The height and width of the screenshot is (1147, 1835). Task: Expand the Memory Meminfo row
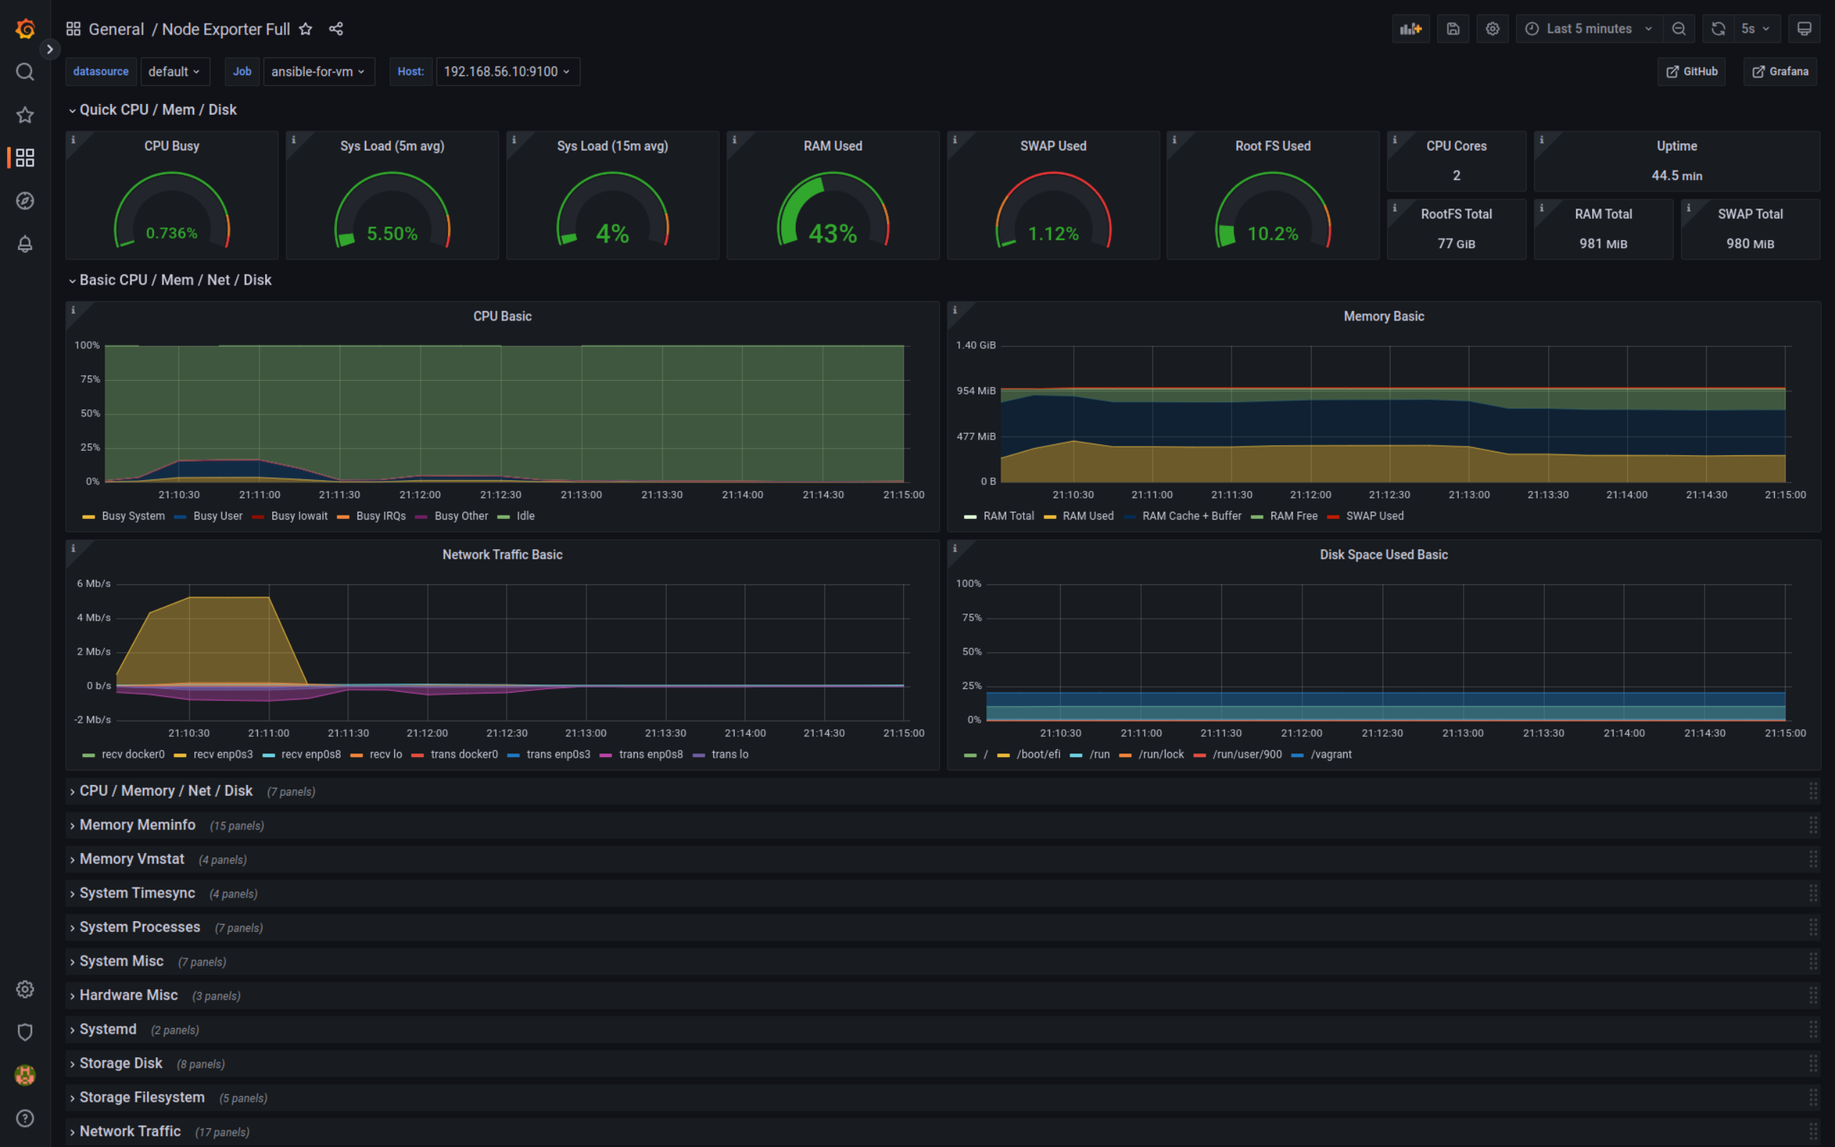click(x=137, y=824)
